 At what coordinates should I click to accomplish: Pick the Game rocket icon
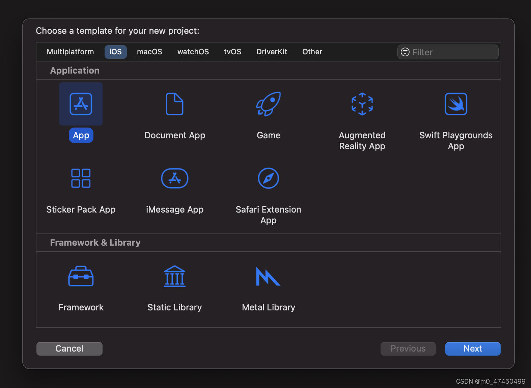(269, 104)
